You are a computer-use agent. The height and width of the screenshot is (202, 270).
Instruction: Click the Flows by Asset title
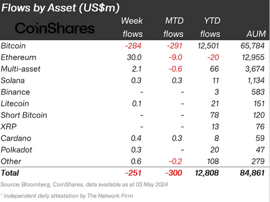[x=60, y=8]
